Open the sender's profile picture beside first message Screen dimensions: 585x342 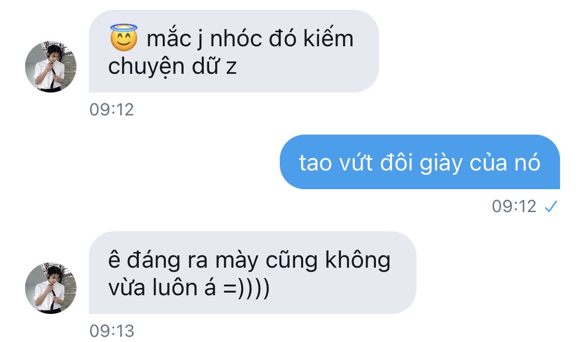[51, 67]
